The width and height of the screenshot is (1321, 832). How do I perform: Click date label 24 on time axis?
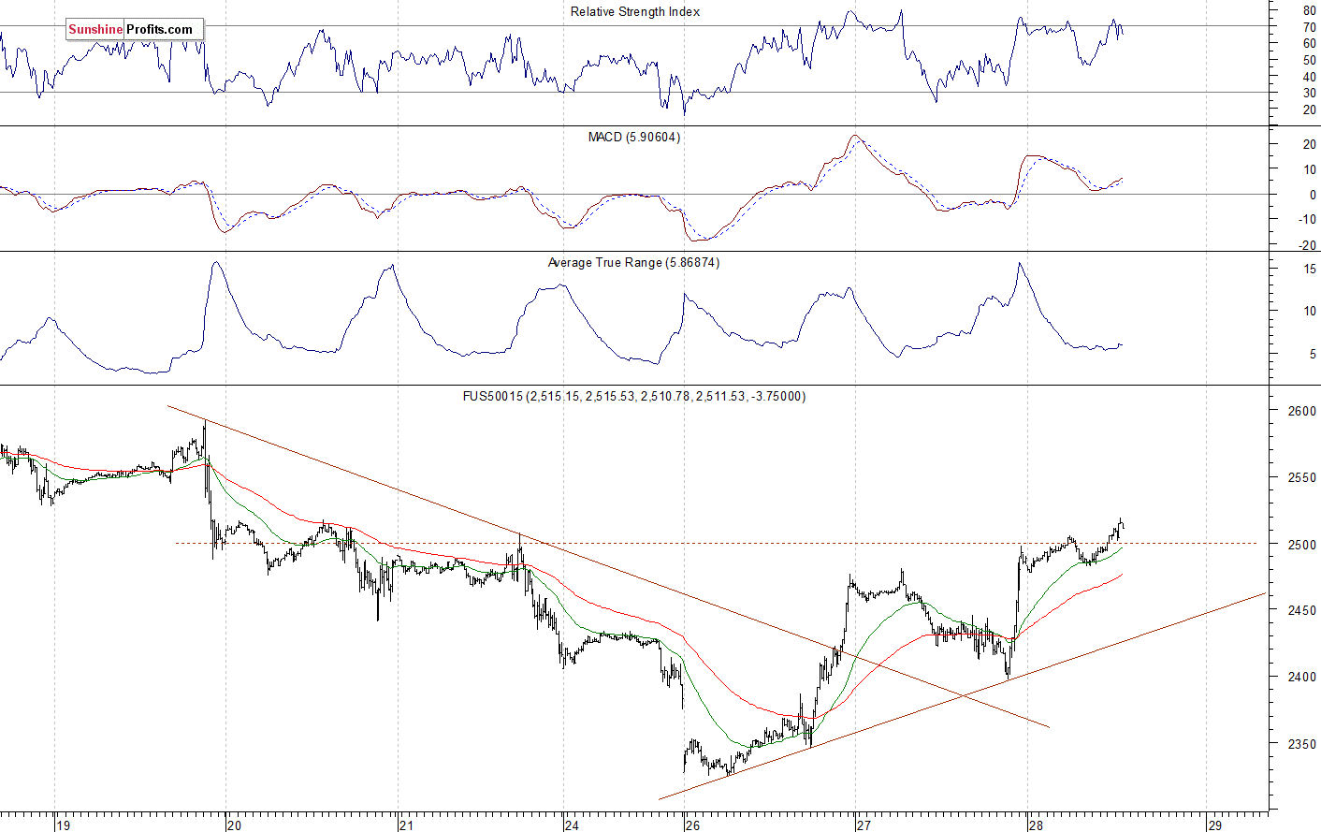pyautogui.click(x=572, y=825)
